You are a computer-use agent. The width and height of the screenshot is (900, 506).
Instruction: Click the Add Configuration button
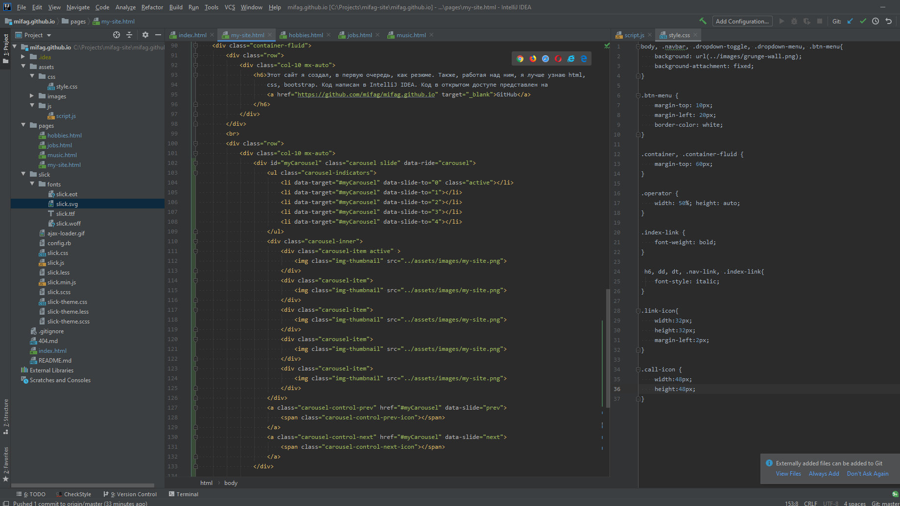741,21
